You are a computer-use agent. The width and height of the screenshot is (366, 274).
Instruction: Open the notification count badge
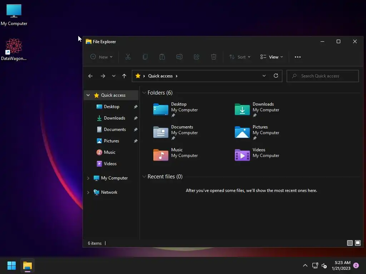(x=356, y=265)
